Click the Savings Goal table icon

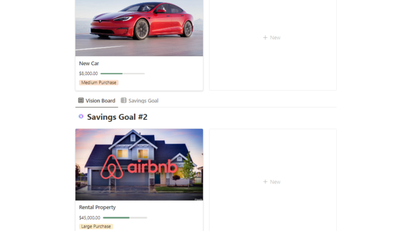click(x=124, y=100)
